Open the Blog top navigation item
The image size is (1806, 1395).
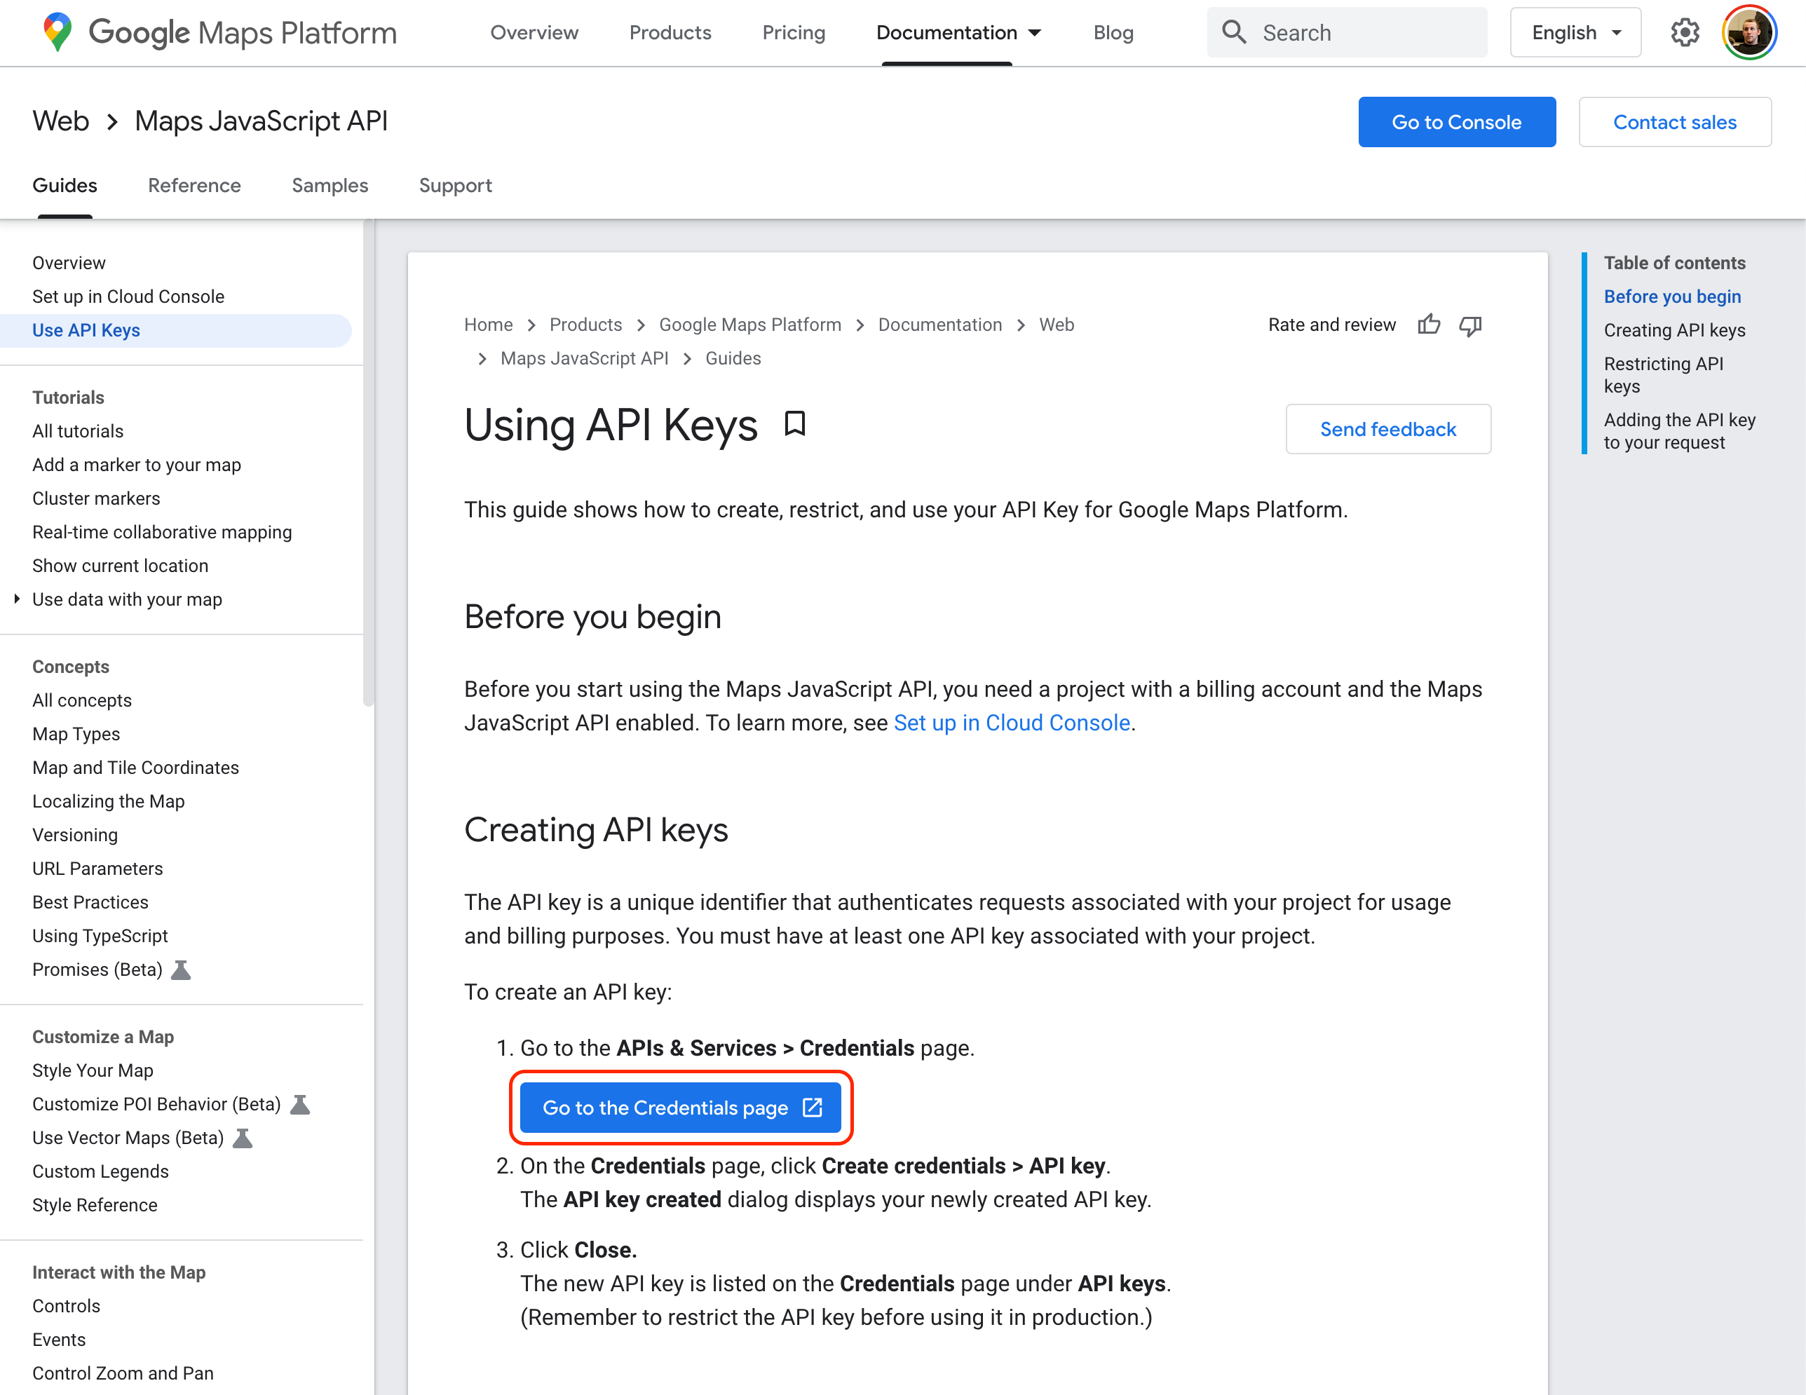tap(1113, 32)
